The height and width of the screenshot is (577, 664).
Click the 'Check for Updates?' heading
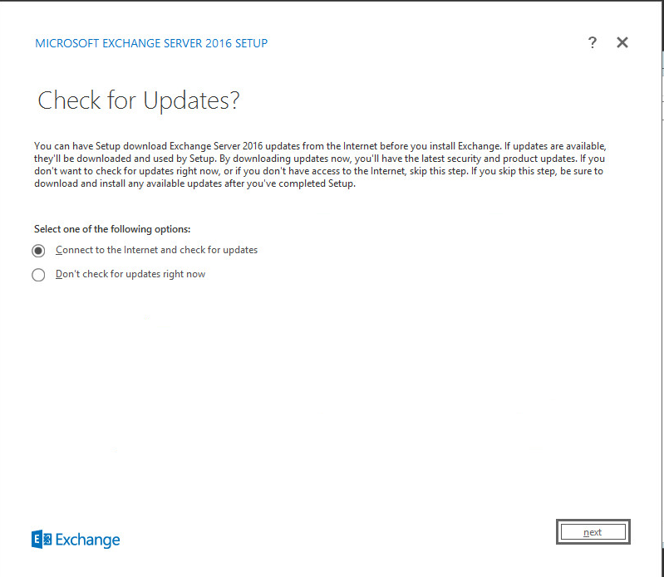click(139, 100)
